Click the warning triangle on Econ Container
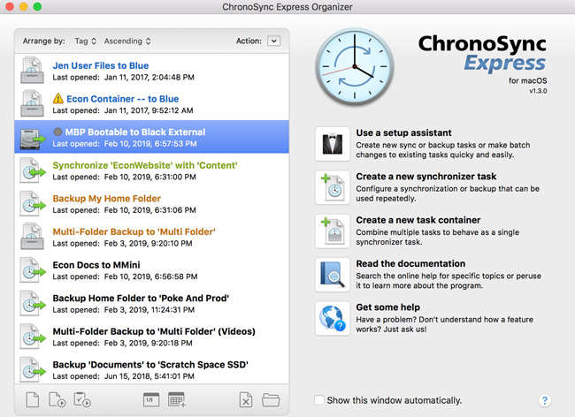This screenshot has width=575, height=417. click(x=57, y=98)
